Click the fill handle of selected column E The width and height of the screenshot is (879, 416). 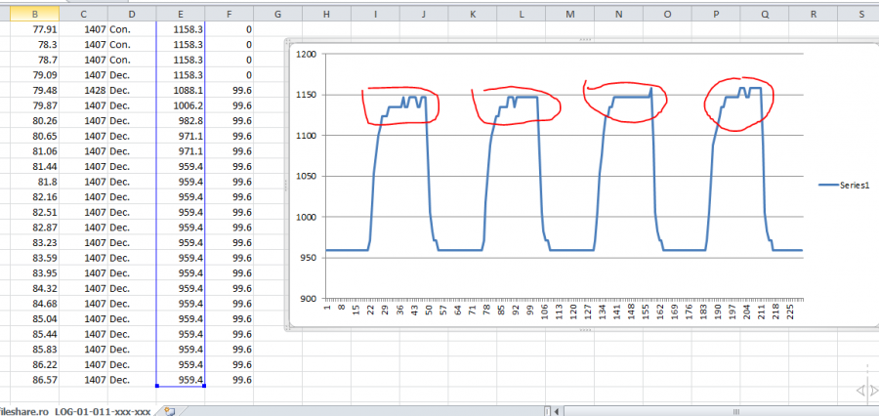pyautogui.click(x=204, y=386)
